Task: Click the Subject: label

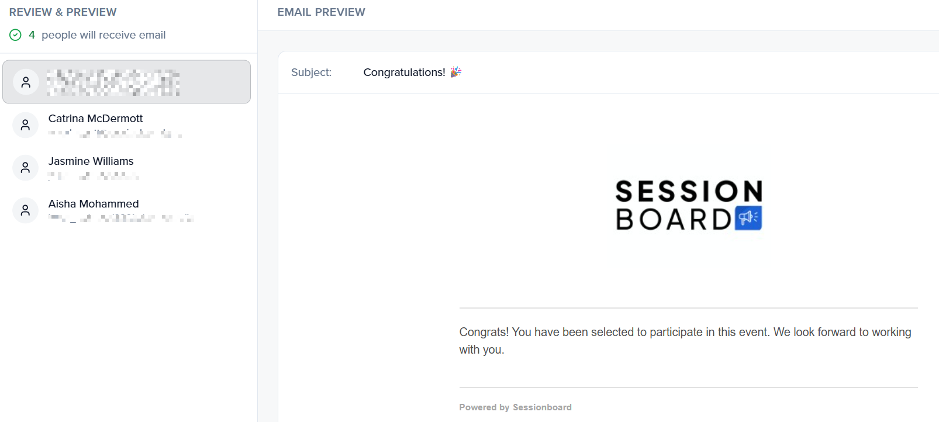Action: click(x=311, y=72)
